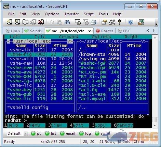The height and width of the screenshot is (147, 161).
Task: Open the View menu
Action: click(x=36, y=14)
